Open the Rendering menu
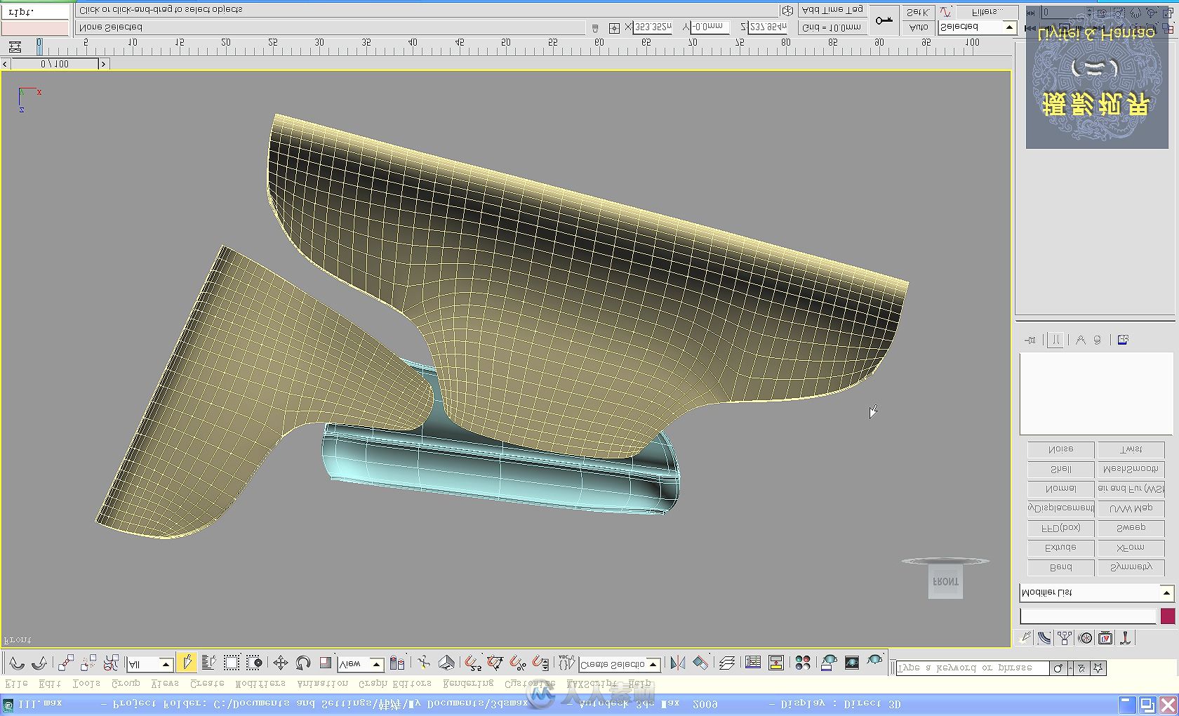This screenshot has height=716, width=1179. 468,684
